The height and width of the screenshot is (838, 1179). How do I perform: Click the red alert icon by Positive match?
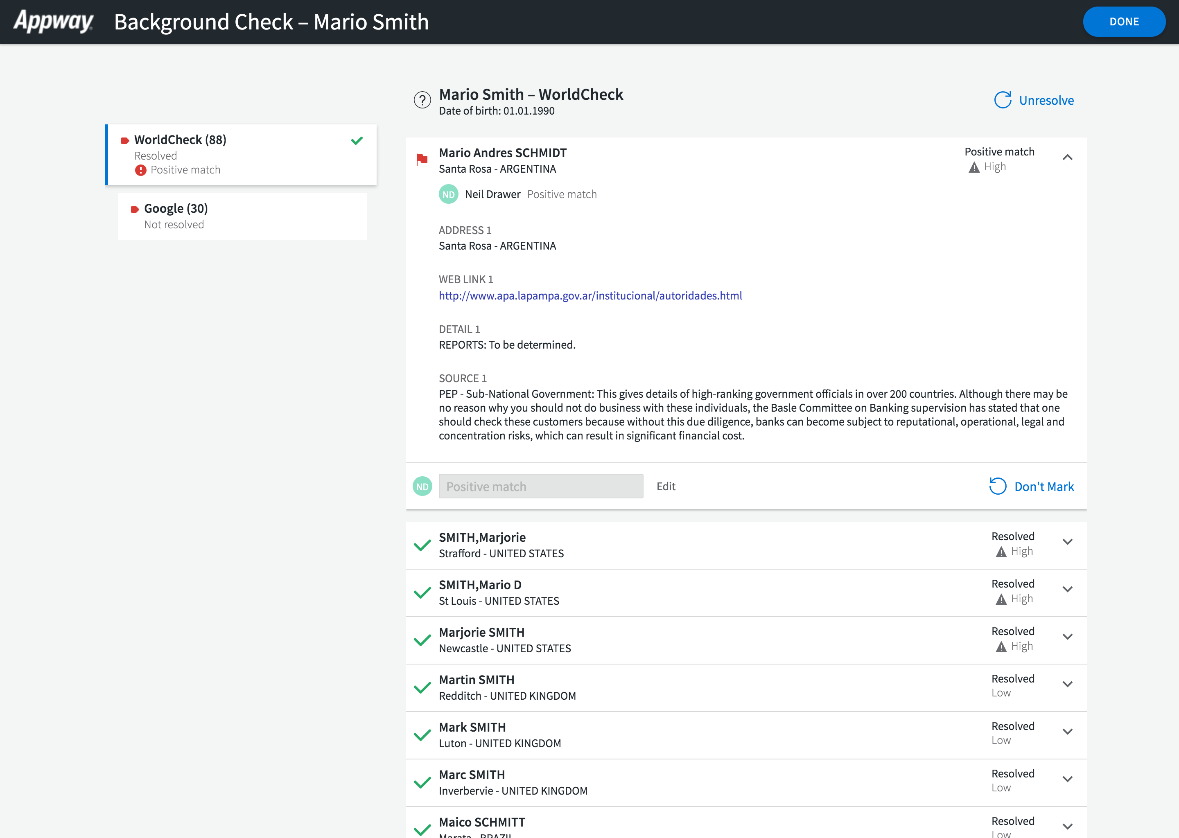click(140, 170)
